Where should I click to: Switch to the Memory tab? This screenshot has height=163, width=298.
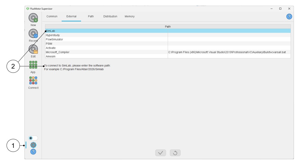pos(130,17)
